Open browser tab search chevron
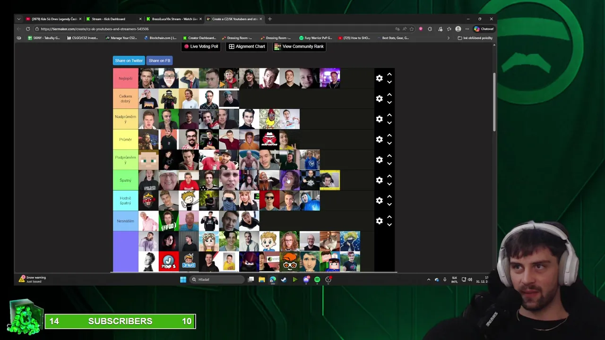605x340 pixels. click(18, 19)
